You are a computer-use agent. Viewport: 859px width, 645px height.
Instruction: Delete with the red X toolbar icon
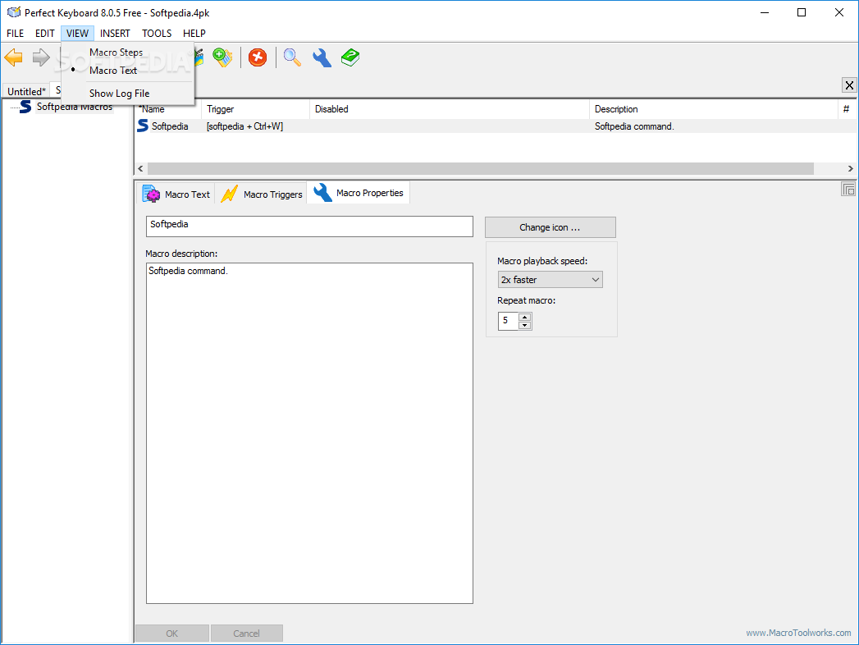pyautogui.click(x=258, y=57)
